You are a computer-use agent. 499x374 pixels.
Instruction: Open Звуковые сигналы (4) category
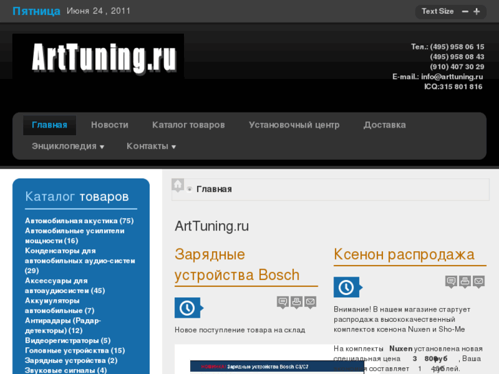pyautogui.click(x=66, y=371)
